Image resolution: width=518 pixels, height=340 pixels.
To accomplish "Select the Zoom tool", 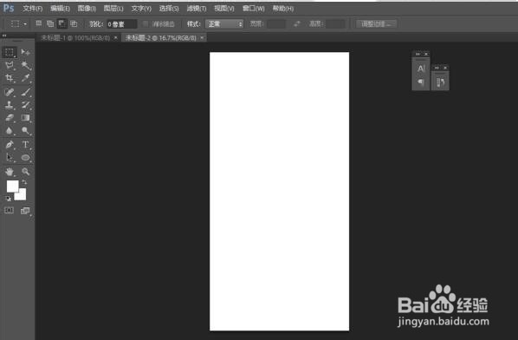I will pyautogui.click(x=25, y=172).
